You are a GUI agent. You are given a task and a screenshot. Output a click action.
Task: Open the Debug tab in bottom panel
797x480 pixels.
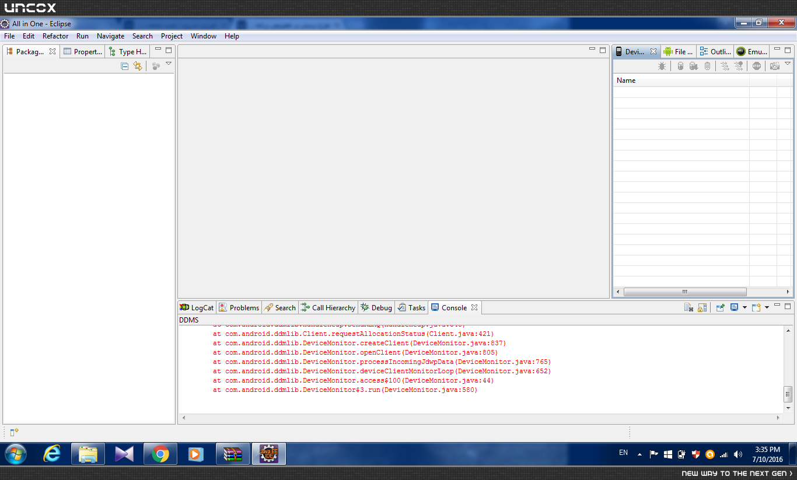pyautogui.click(x=376, y=307)
